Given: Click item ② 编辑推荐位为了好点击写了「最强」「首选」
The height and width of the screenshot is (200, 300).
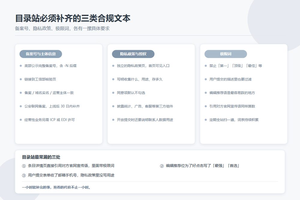Looking at the screenshot, I should [199, 166].
